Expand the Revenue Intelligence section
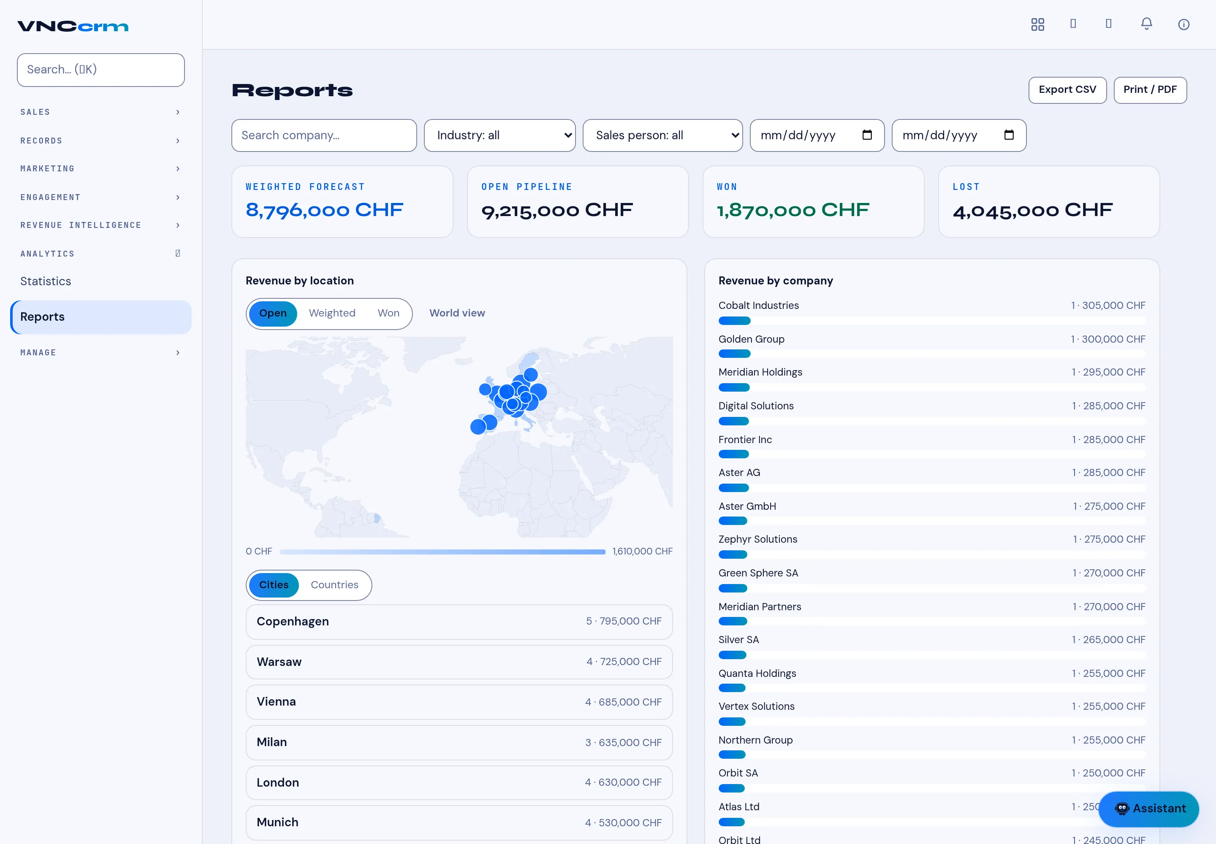This screenshot has width=1216, height=844. 100,225
